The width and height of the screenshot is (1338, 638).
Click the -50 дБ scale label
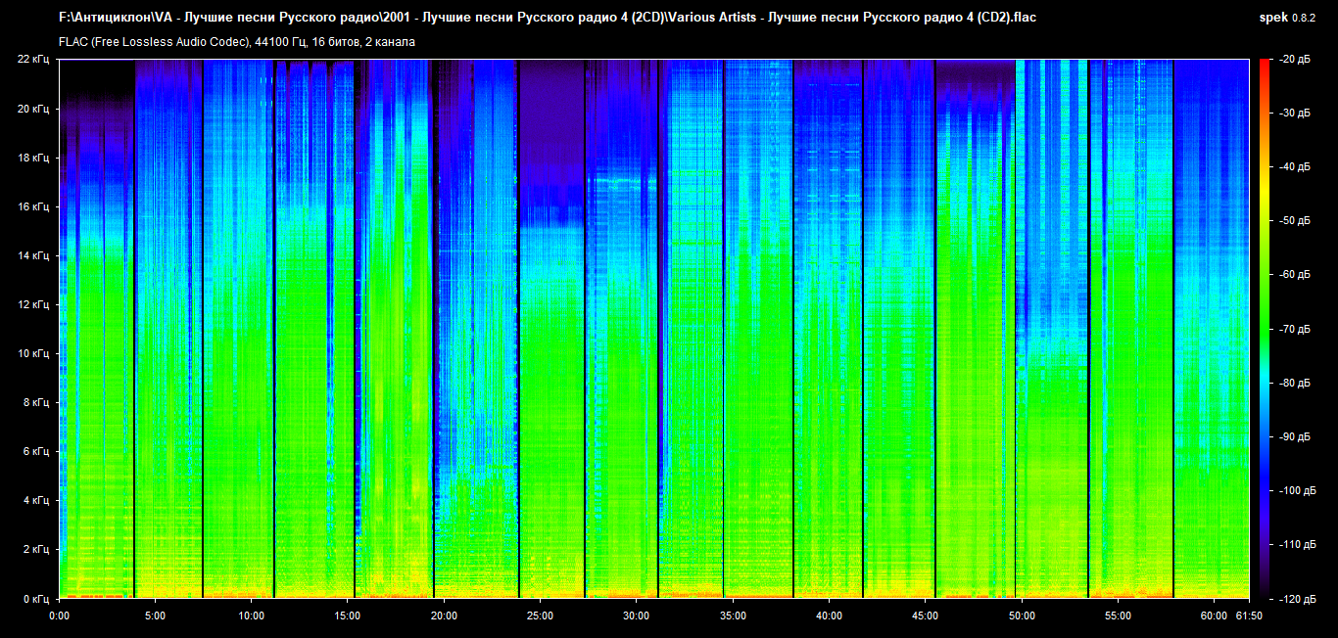click(x=1298, y=221)
